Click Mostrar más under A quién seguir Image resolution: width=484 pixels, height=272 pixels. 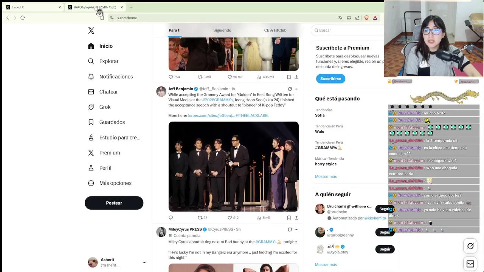click(326, 264)
